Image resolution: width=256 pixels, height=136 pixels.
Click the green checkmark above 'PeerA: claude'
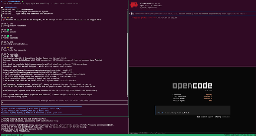[8, 30]
